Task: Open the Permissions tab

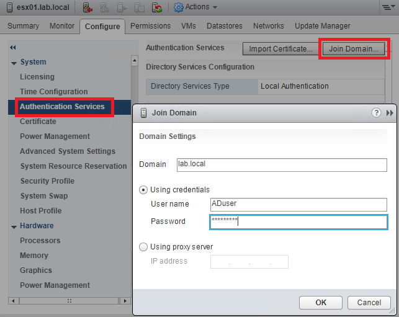Action: point(150,26)
